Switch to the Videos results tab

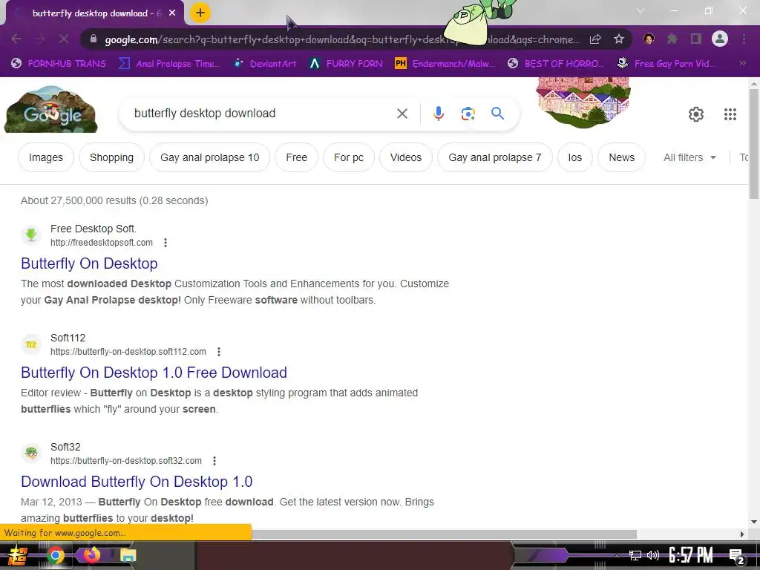(x=406, y=157)
